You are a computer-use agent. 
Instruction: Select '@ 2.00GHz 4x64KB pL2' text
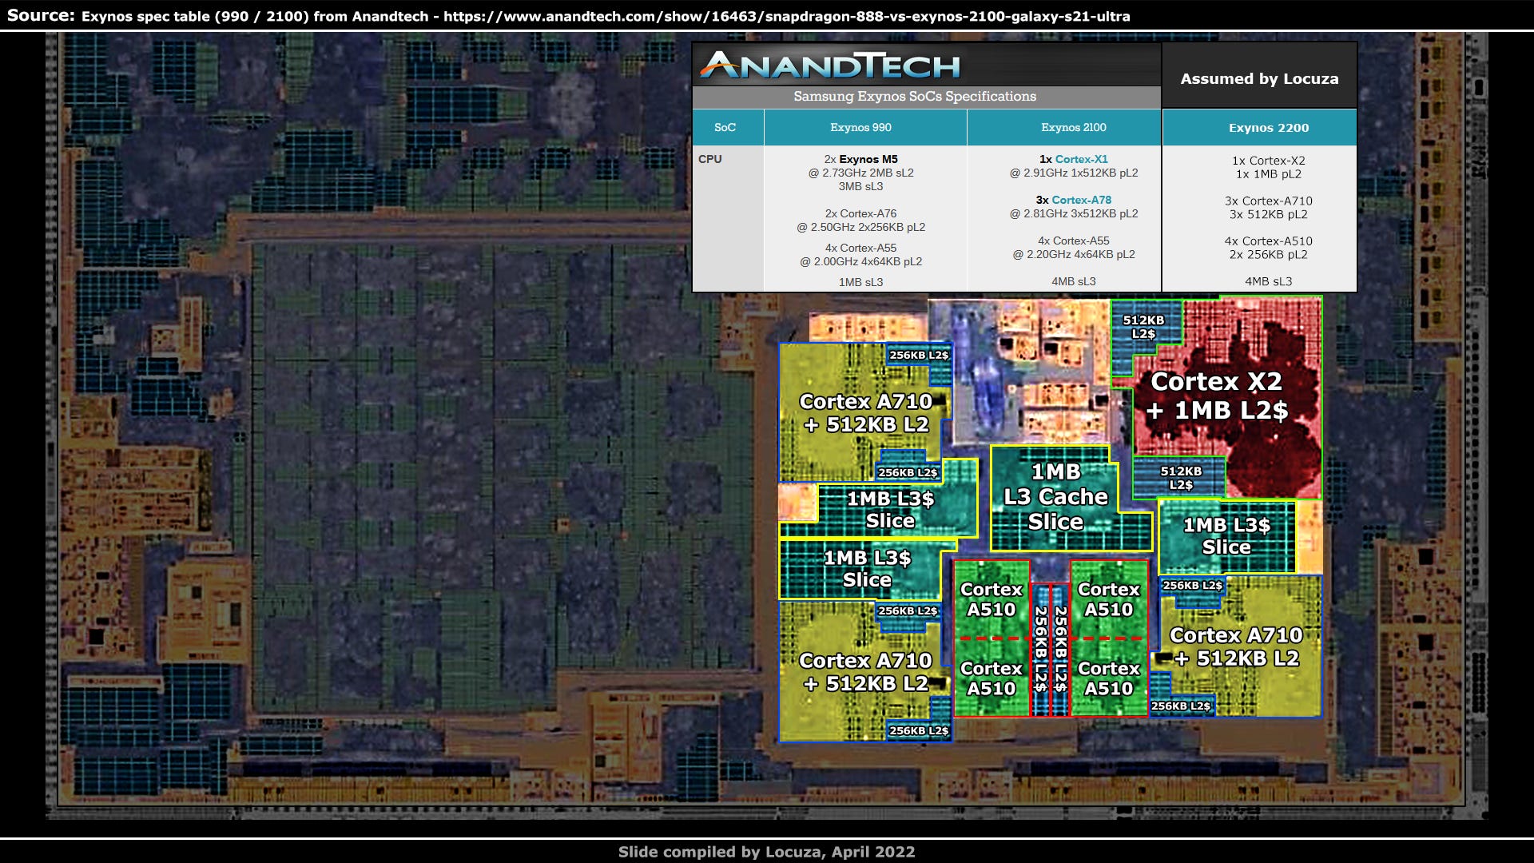[x=860, y=261]
